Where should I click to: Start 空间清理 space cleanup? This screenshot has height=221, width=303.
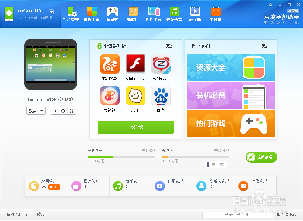pos(261,157)
